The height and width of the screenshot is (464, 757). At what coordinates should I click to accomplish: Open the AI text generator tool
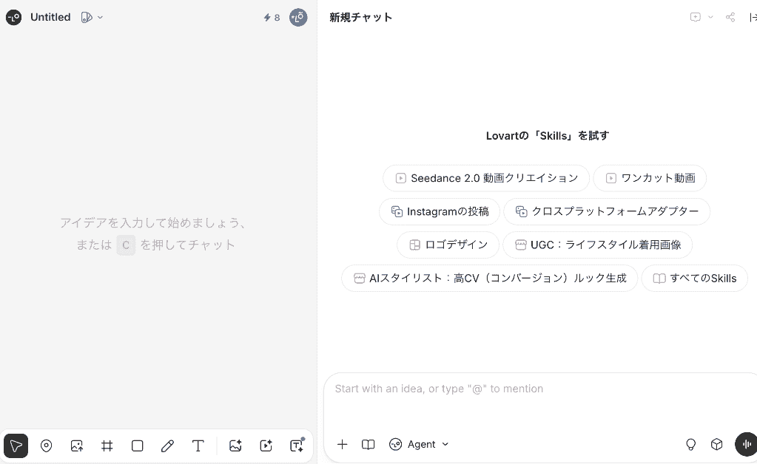297,446
